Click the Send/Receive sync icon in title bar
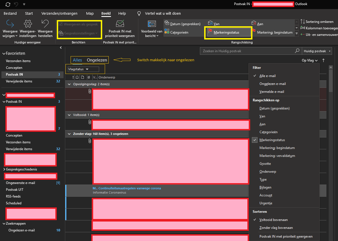Viewport: 338px width, 241px height. [x=8, y=4]
